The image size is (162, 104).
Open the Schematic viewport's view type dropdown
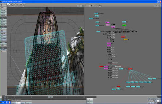[x=88, y=6]
